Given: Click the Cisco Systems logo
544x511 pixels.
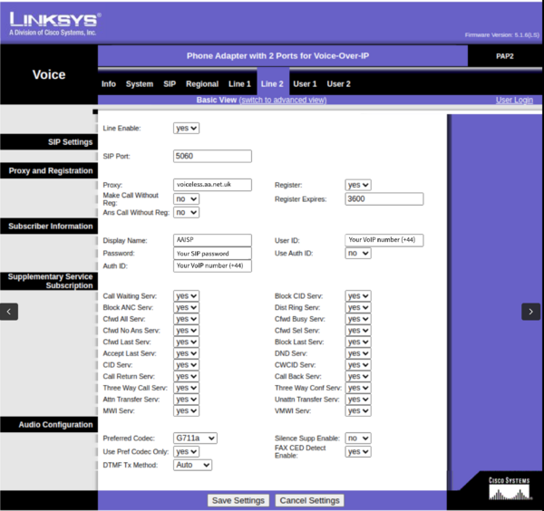Looking at the screenshot, I should (508, 487).
